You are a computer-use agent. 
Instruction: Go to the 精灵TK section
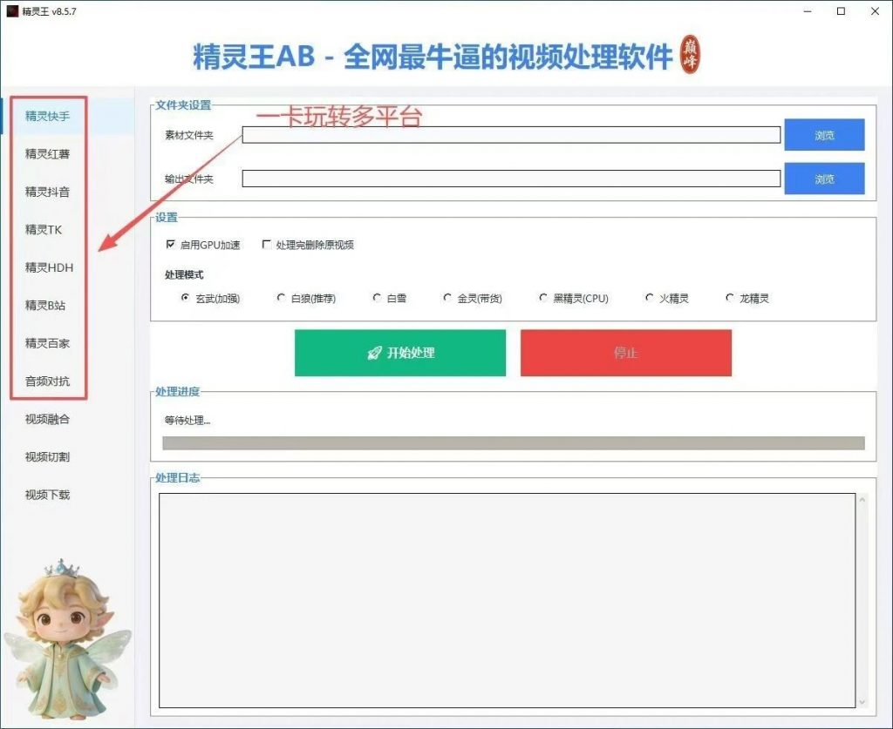point(44,230)
